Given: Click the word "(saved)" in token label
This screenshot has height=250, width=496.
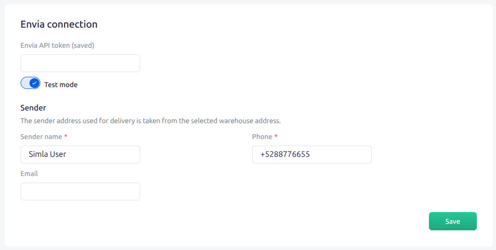Looking at the screenshot, I should [83, 45].
